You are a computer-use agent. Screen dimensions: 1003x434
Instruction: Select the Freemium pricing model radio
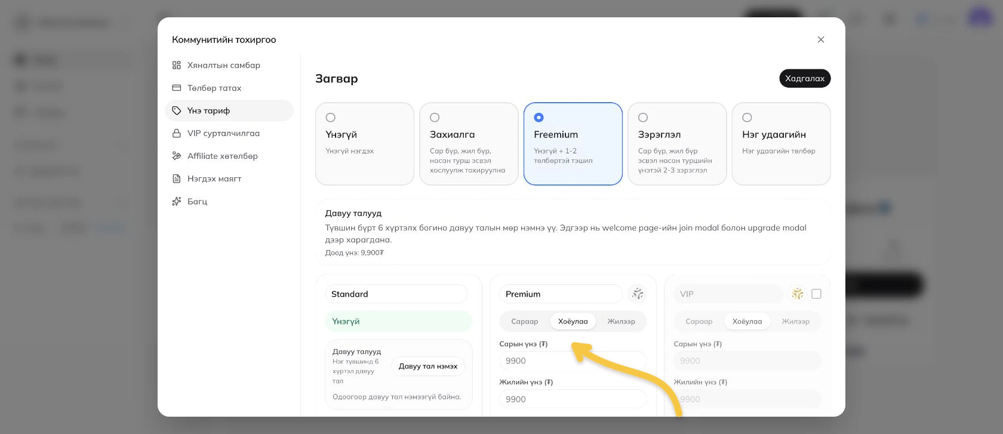(539, 118)
